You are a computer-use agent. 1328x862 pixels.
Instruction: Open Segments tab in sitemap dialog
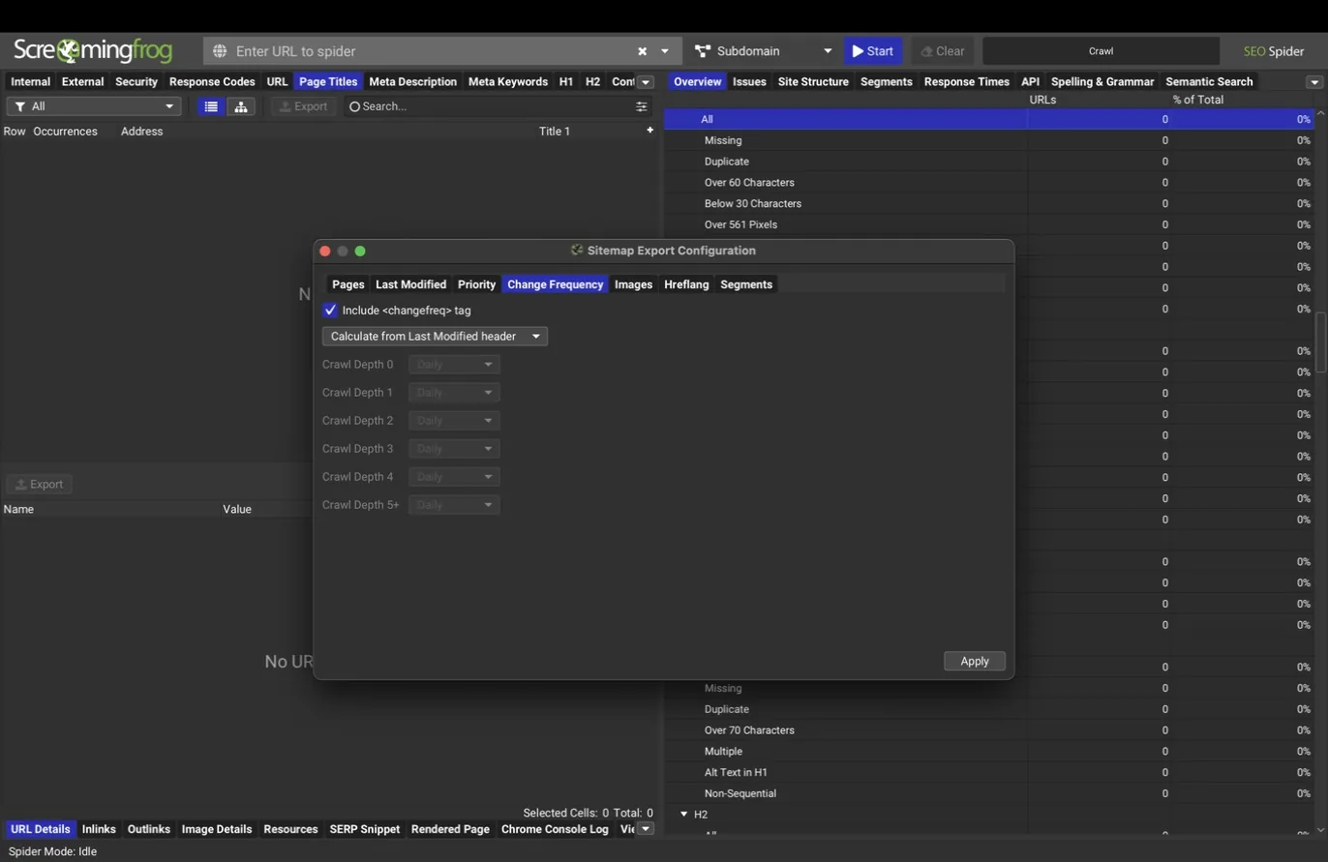(x=746, y=284)
